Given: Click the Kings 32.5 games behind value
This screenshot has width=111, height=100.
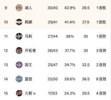Looking at the screenshot, I should [x=86, y=65].
